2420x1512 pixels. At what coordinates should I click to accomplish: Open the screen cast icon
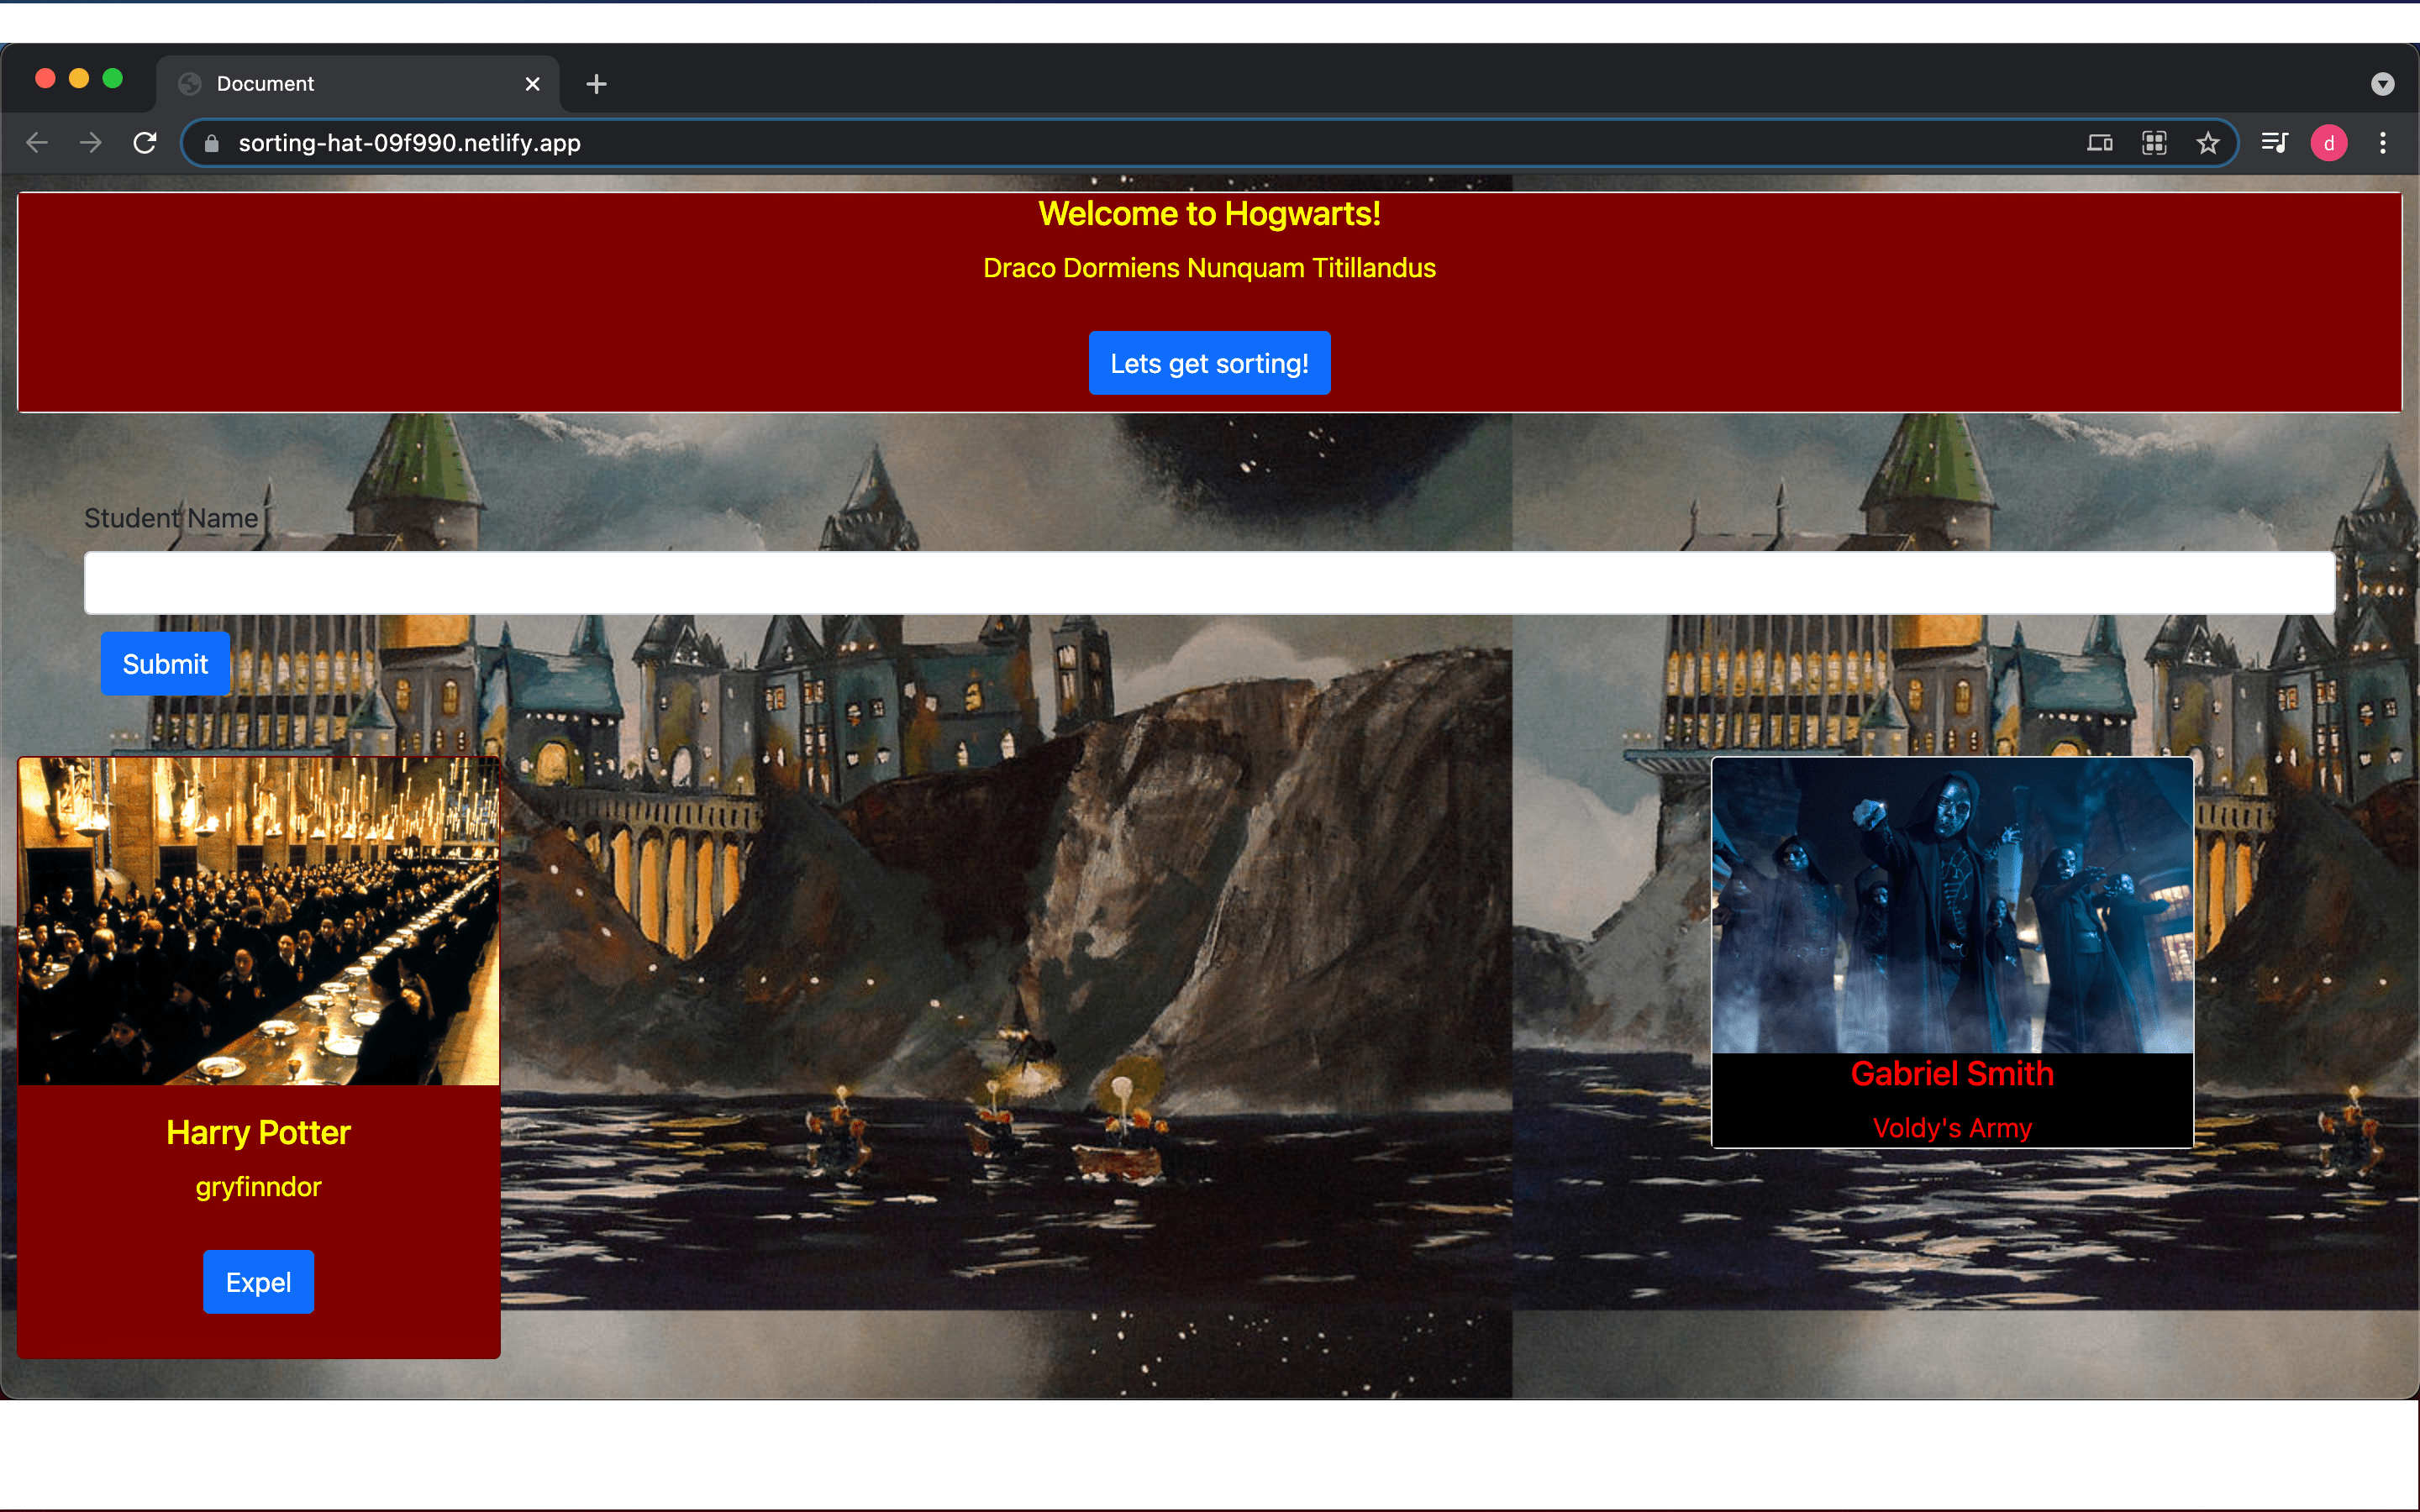(2100, 142)
